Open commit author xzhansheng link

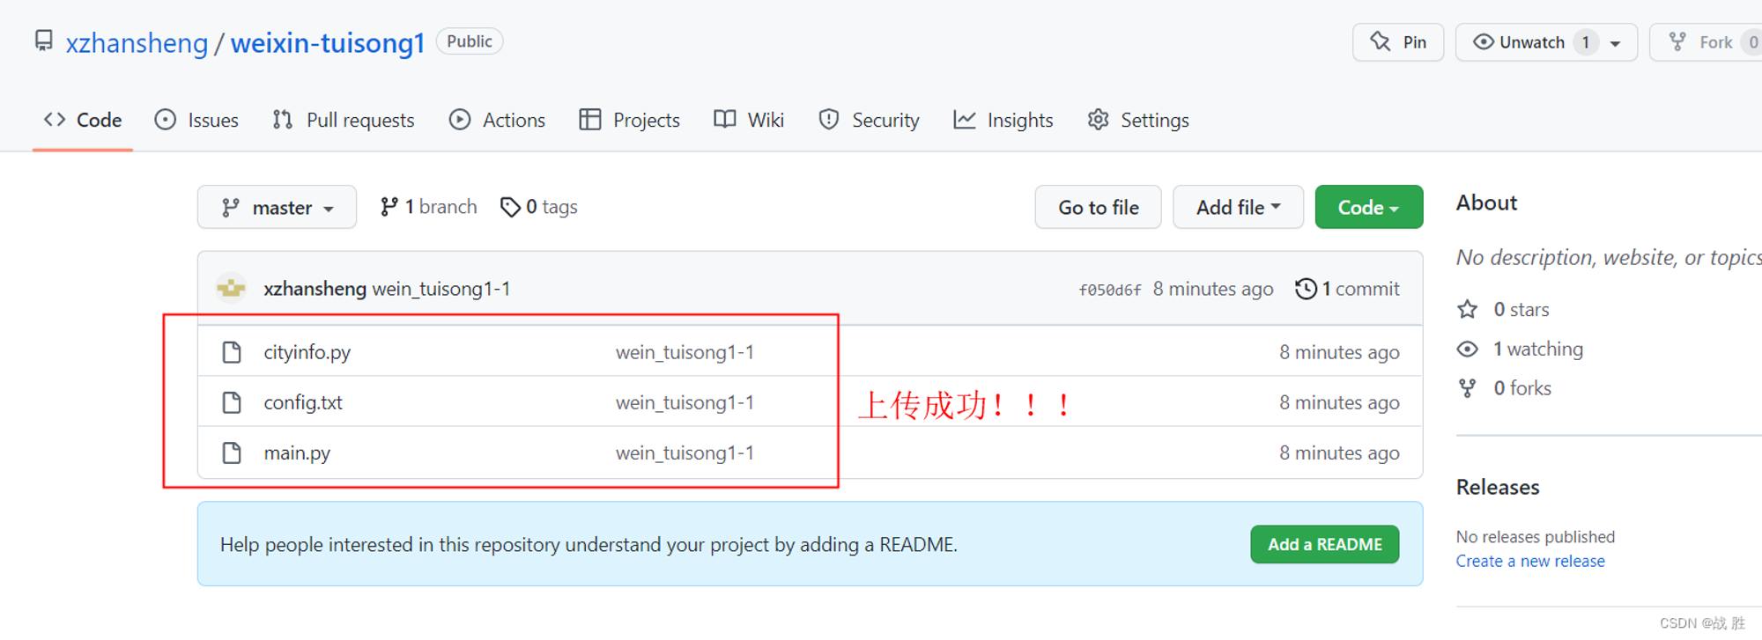[x=315, y=289]
